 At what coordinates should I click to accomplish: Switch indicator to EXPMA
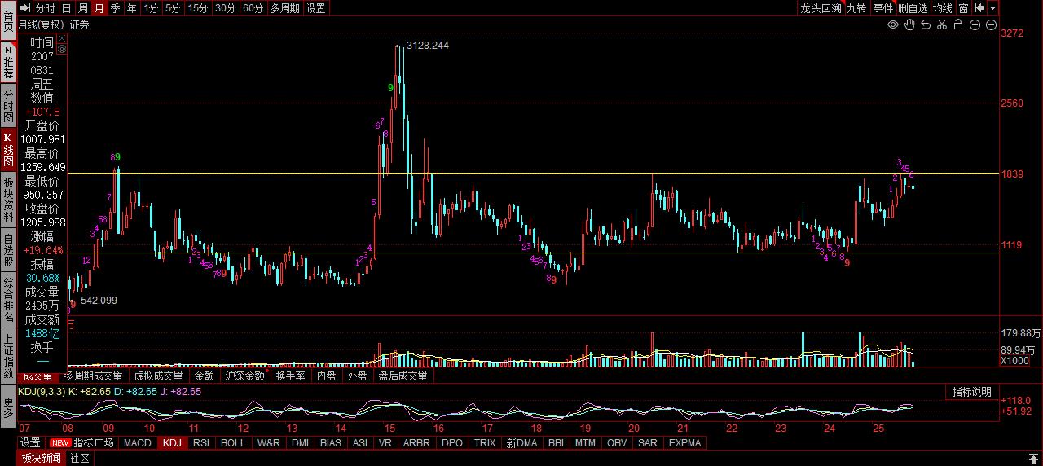tap(684, 443)
